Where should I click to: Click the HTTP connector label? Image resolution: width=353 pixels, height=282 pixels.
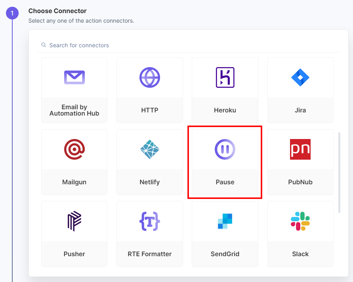[x=149, y=110]
